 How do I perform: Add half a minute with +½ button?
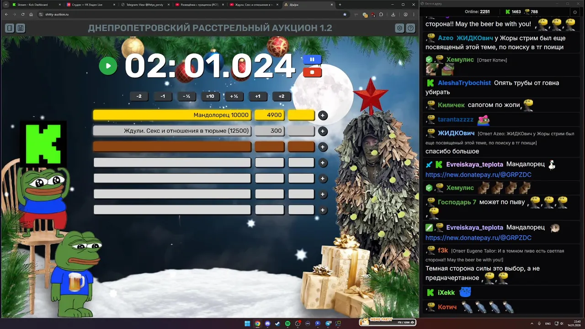[234, 96]
